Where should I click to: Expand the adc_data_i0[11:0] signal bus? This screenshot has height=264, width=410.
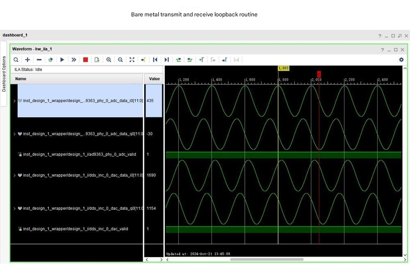15,101
